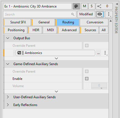Open the Conversion tab
The image size is (120, 118).
point(94,22)
